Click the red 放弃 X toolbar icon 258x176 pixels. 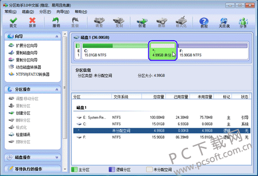click(x=32, y=22)
